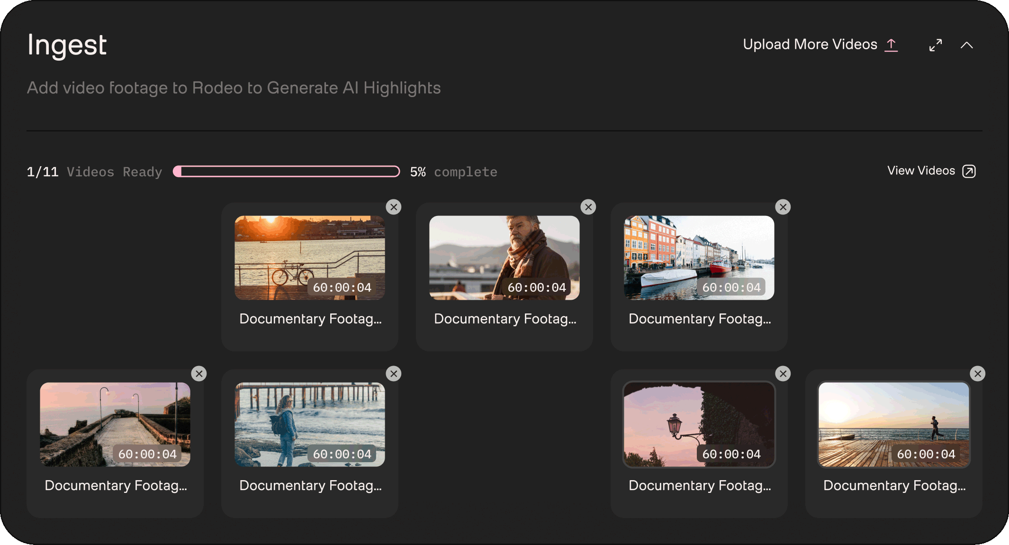Image resolution: width=1009 pixels, height=545 pixels.
Task: Remove the colorful harbor boats video
Action: (x=783, y=207)
